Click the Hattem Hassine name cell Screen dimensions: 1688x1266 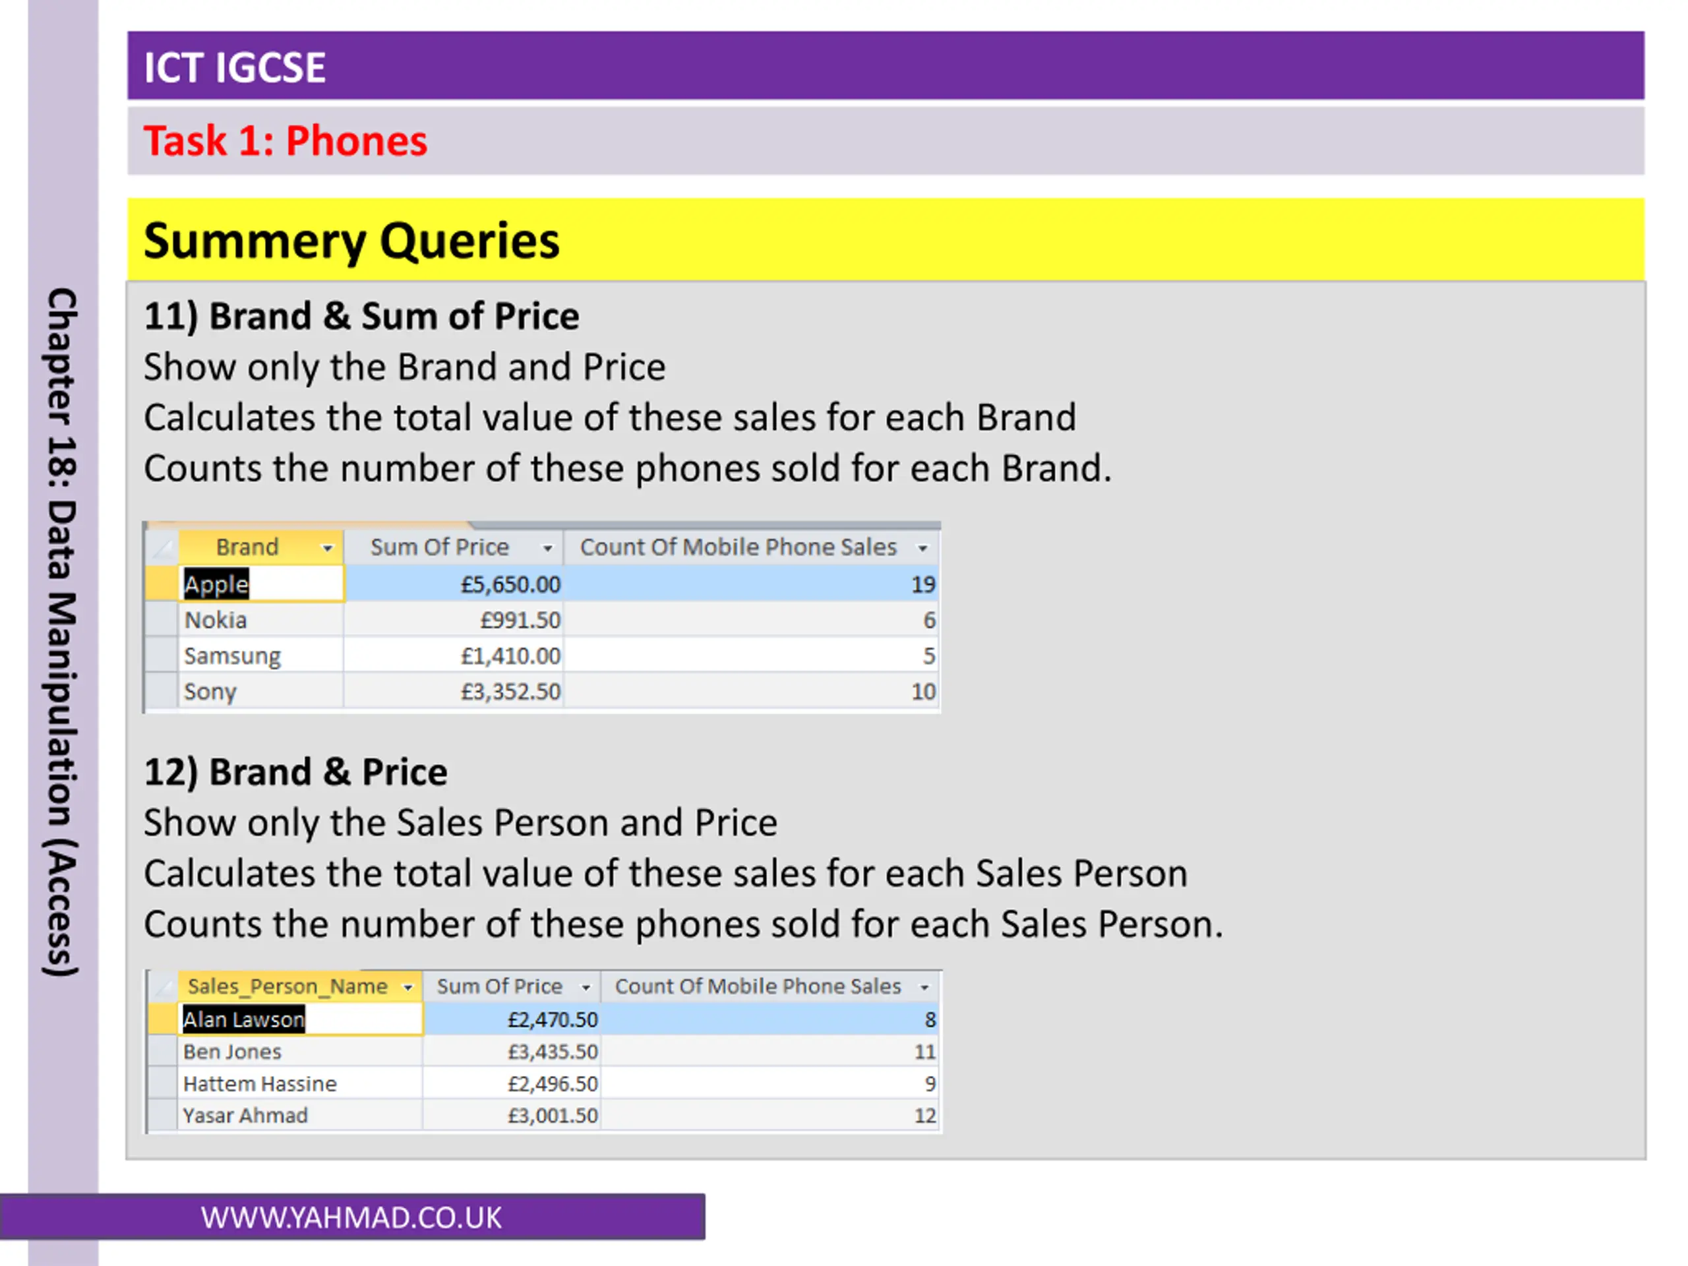301,1083
